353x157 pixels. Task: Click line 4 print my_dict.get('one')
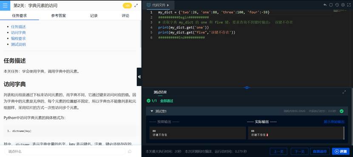[183, 28]
